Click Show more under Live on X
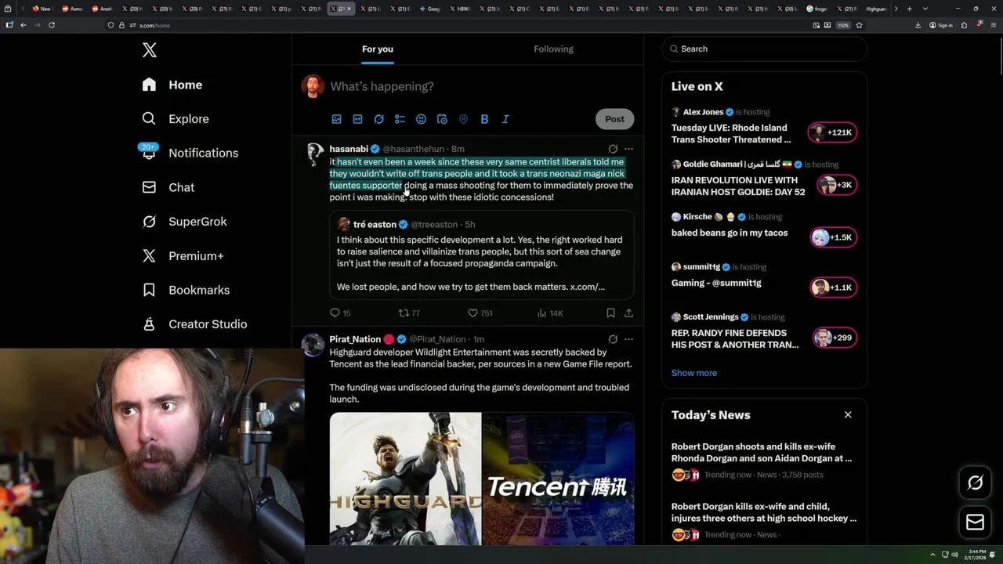Viewport: 1003px width, 564px height. [x=693, y=373]
